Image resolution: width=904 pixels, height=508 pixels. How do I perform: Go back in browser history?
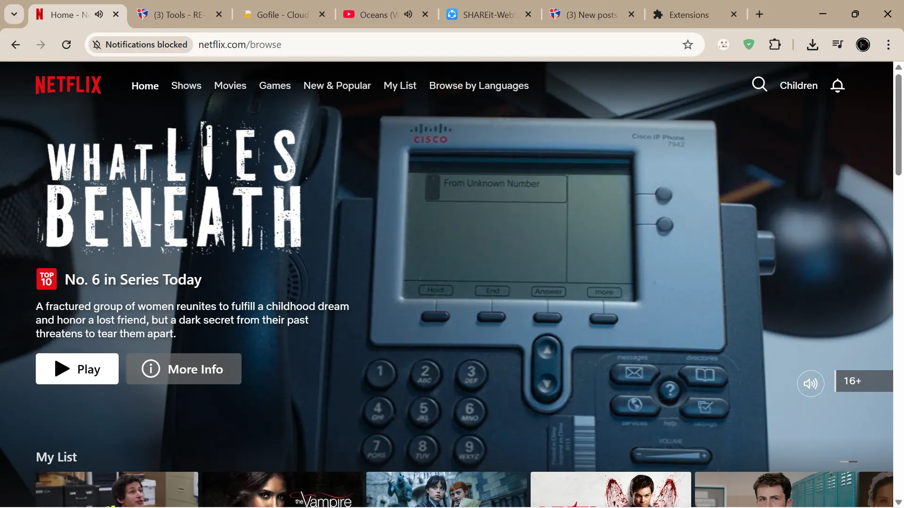pyautogui.click(x=16, y=45)
